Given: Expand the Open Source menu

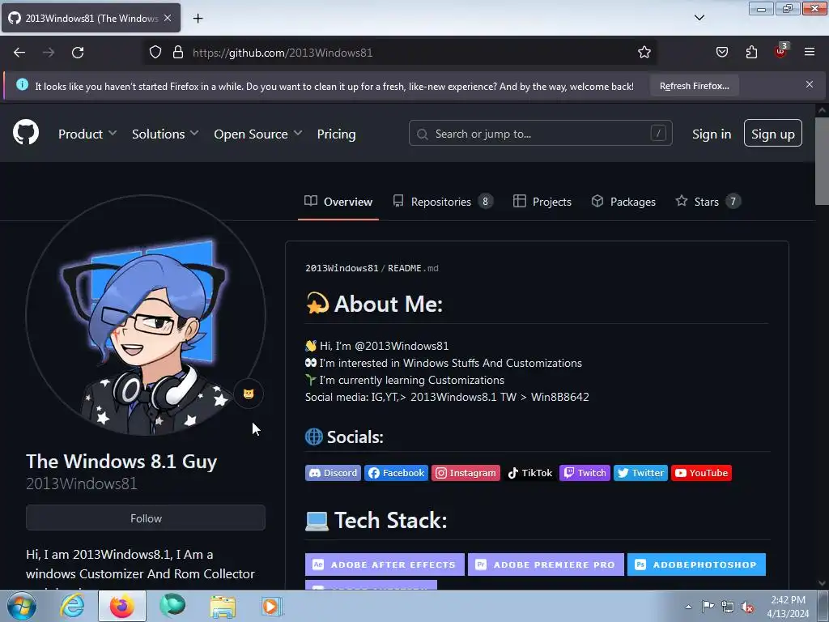Looking at the screenshot, I should [258, 134].
